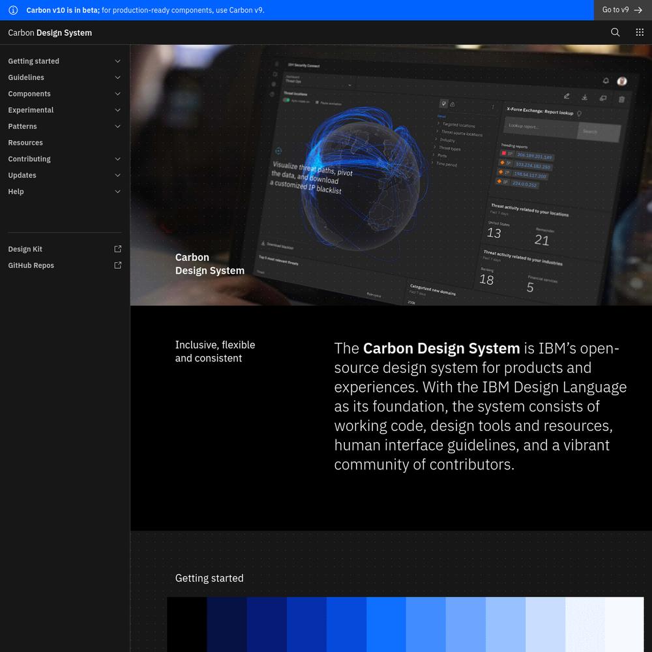This screenshot has width=652, height=652.
Task: Click the black swatch in the color strip
Action: point(186,624)
